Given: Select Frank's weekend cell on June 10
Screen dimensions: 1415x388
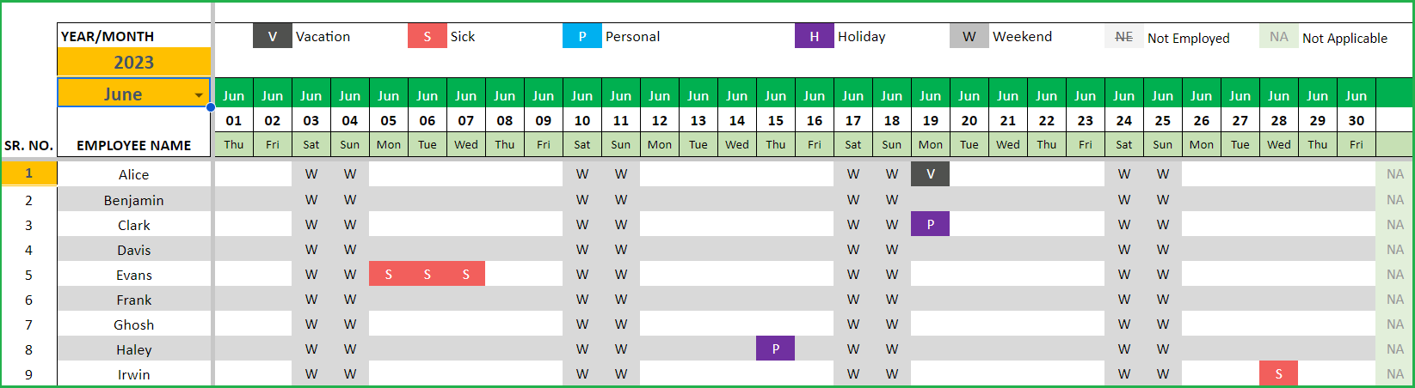Looking at the screenshot, I should point(582,299).
